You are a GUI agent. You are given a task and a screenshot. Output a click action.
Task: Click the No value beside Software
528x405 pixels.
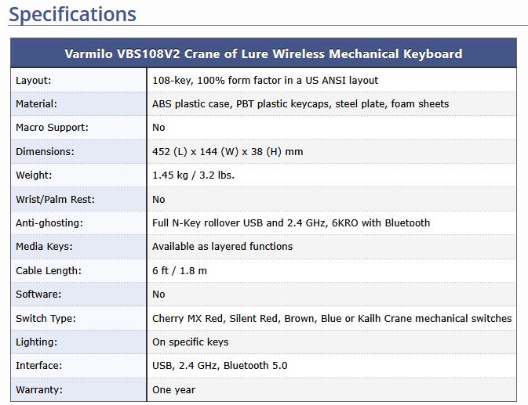coord(158,294)
